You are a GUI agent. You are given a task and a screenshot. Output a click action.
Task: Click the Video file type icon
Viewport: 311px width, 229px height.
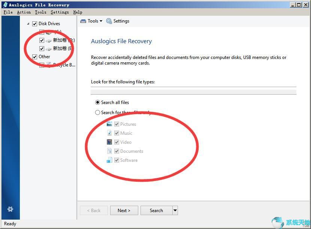[x=109, y=142]
